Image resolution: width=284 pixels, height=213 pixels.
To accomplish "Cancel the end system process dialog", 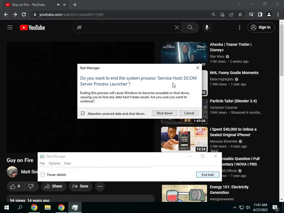I will pos(189,113).
